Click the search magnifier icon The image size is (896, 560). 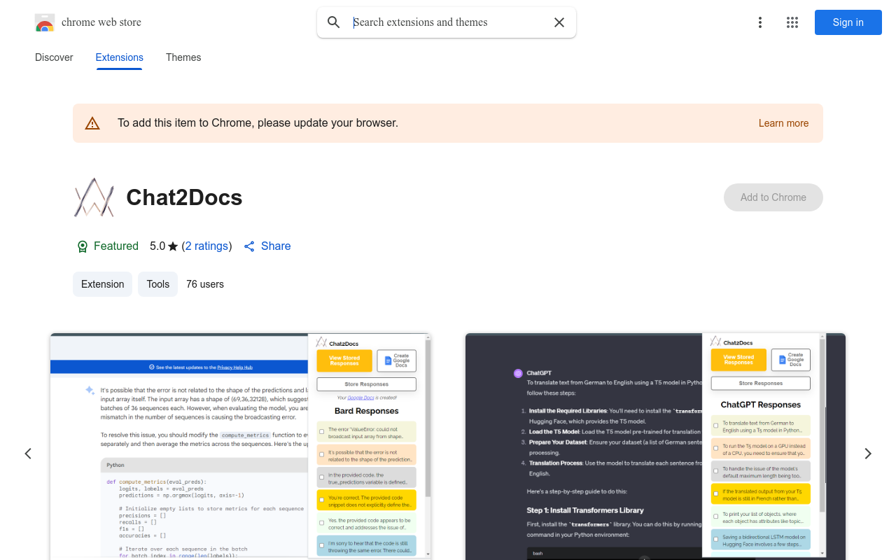tap(334, 22)
